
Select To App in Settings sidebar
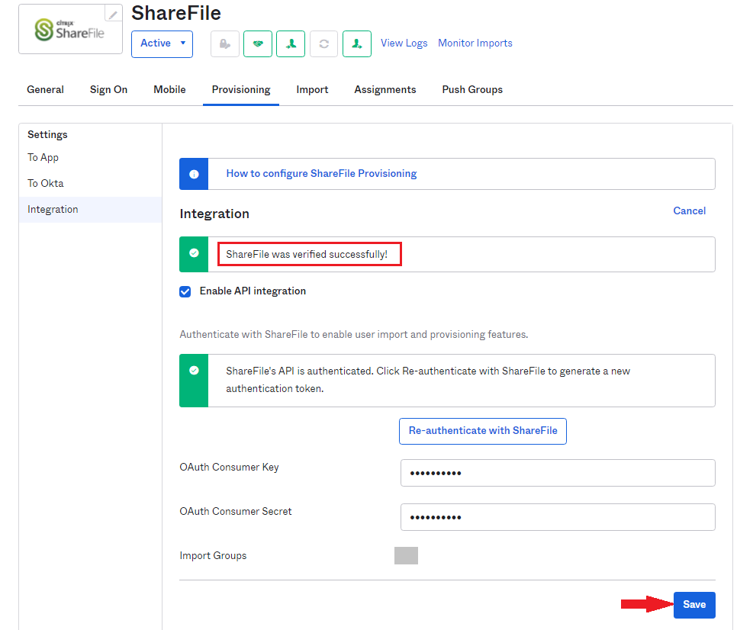coord(43,158)
